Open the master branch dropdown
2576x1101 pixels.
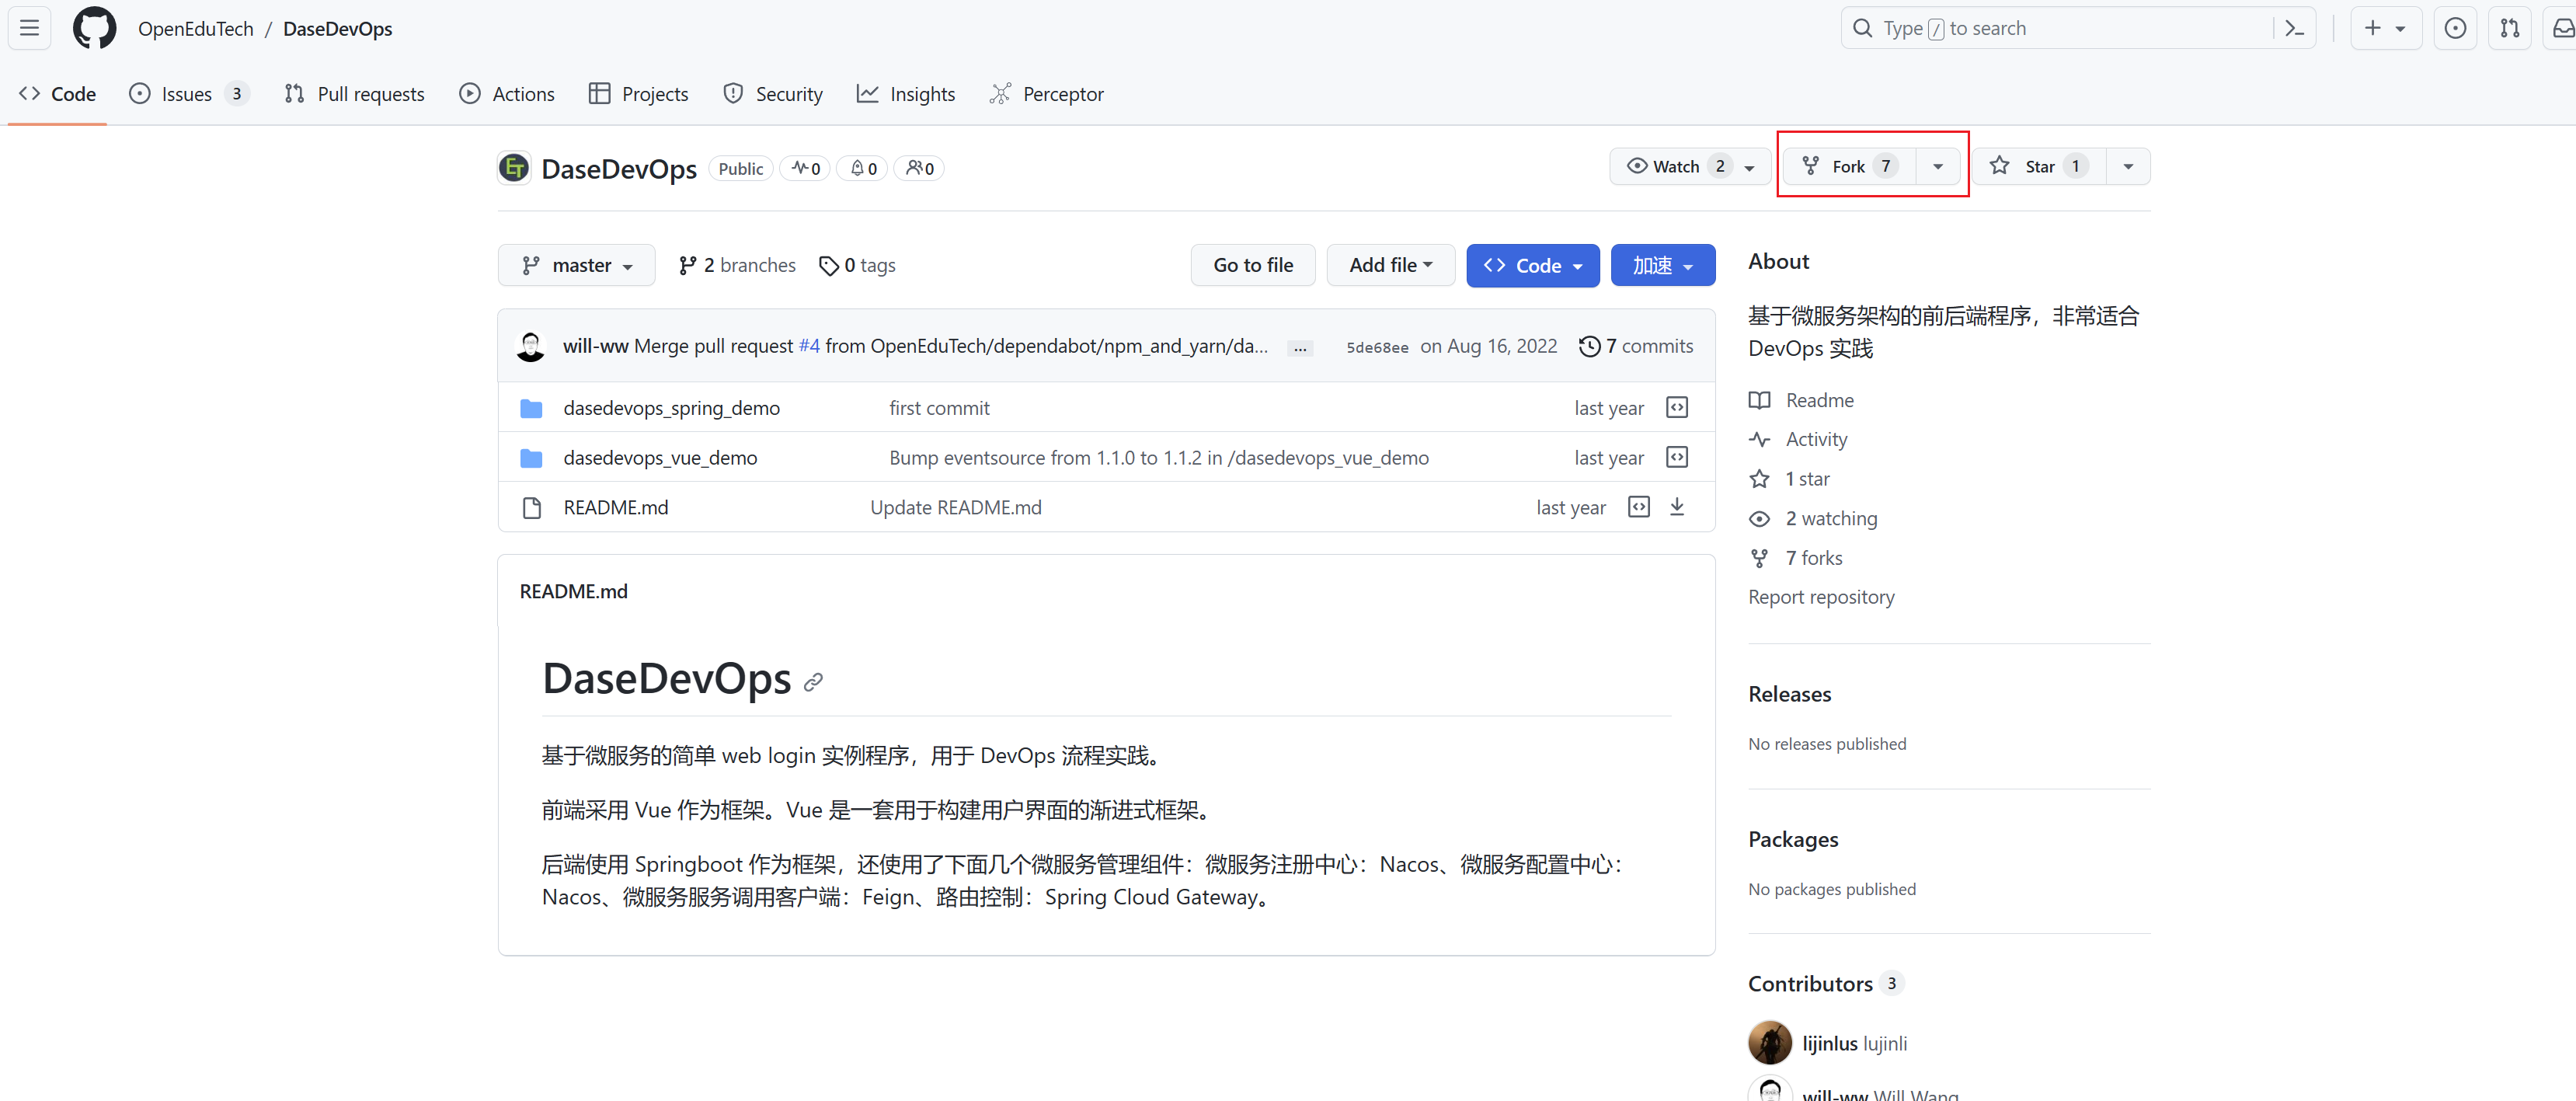pos(576,265)
